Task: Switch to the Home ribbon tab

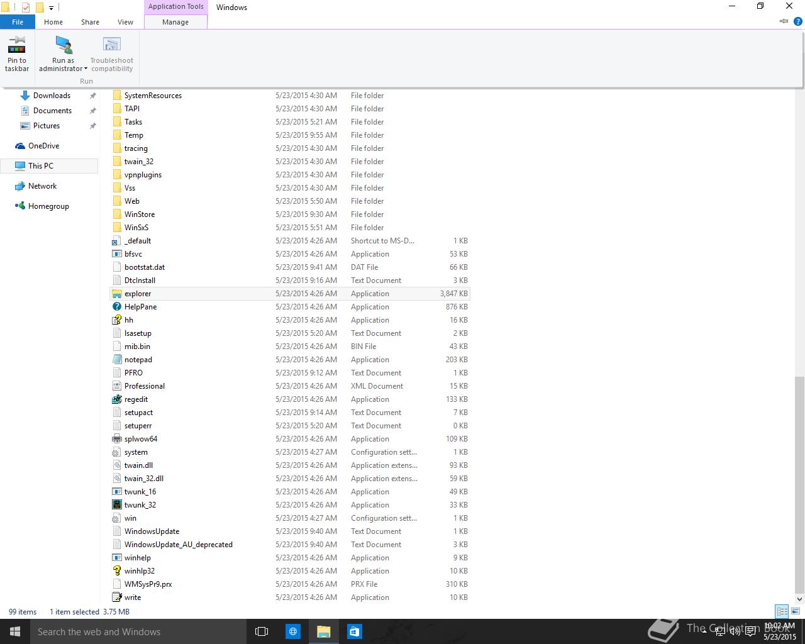Action: click(53, 22)
